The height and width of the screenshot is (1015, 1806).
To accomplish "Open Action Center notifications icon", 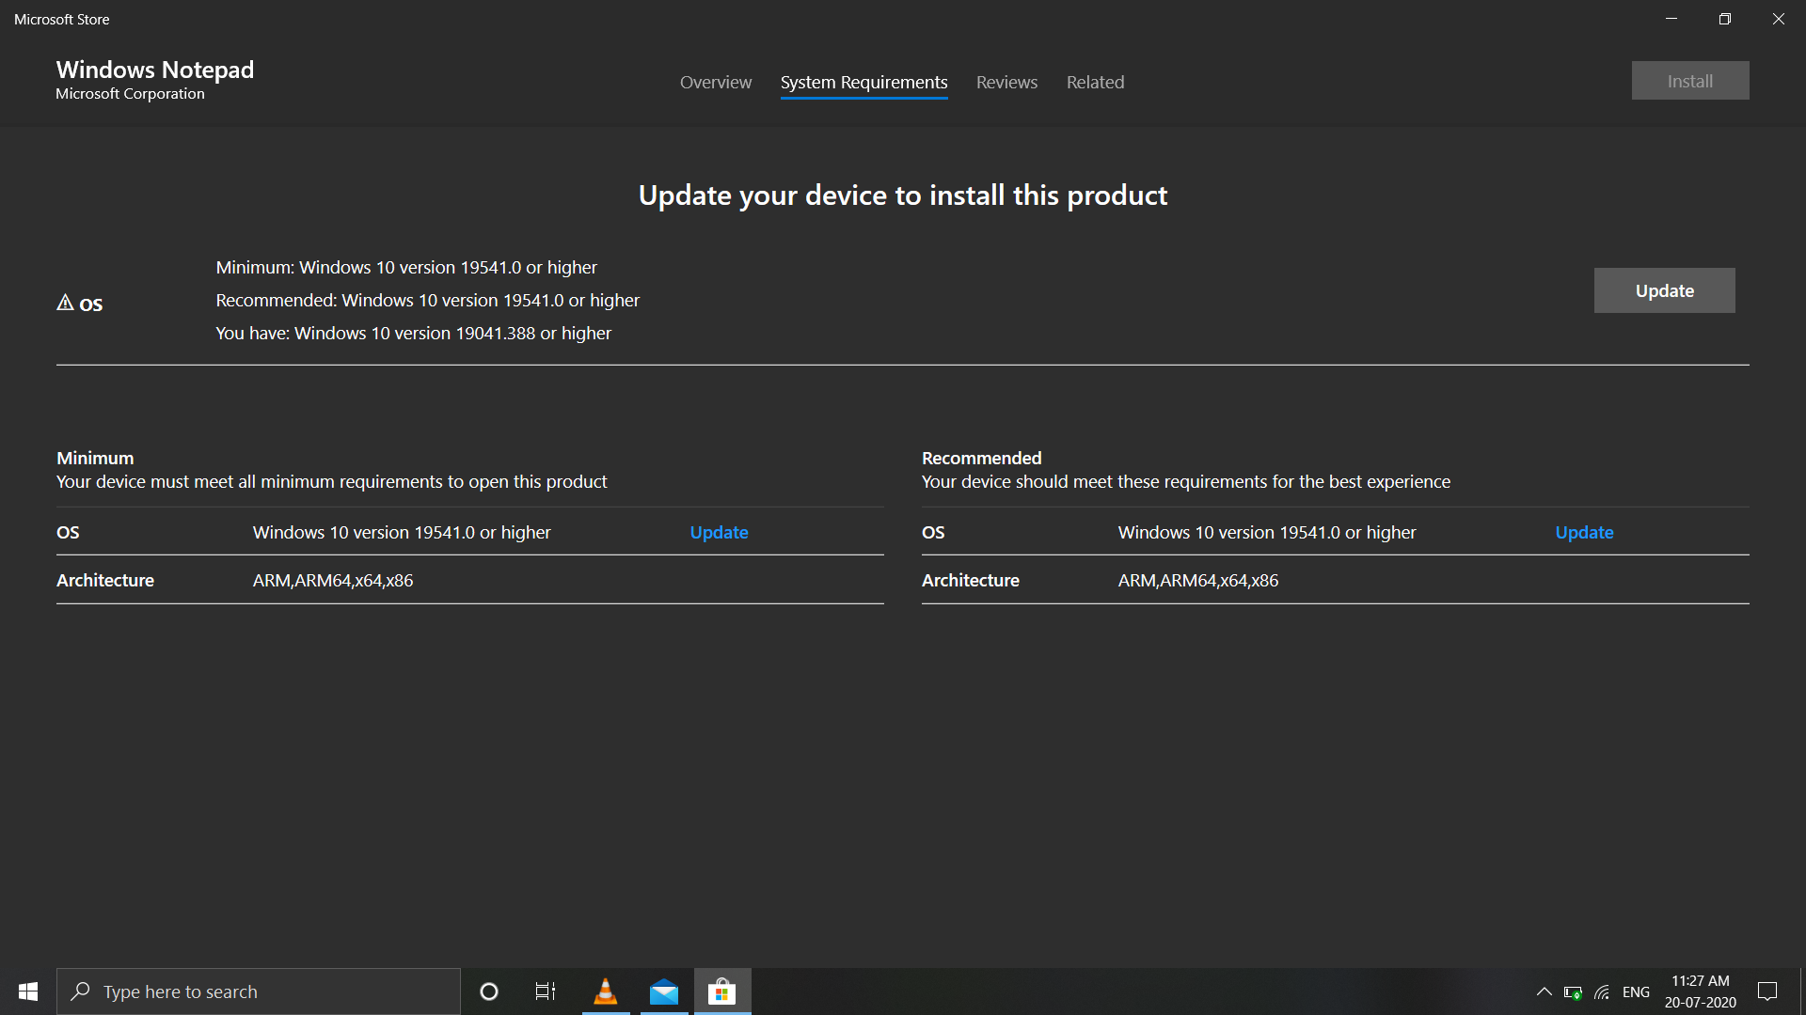I will click(x=1767, y=992).
